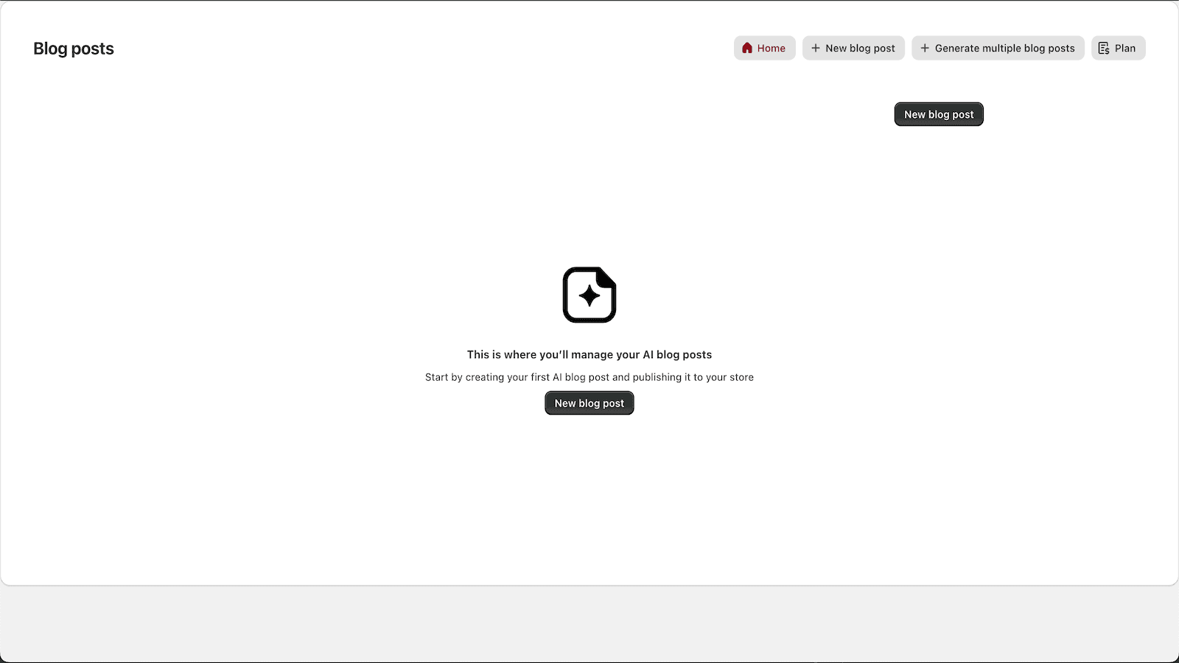Click the 'Generate multiple blog posts' text label
Image resolution: width=1179 pixels, height=663 pixels.
click(x=1005, y=48)
